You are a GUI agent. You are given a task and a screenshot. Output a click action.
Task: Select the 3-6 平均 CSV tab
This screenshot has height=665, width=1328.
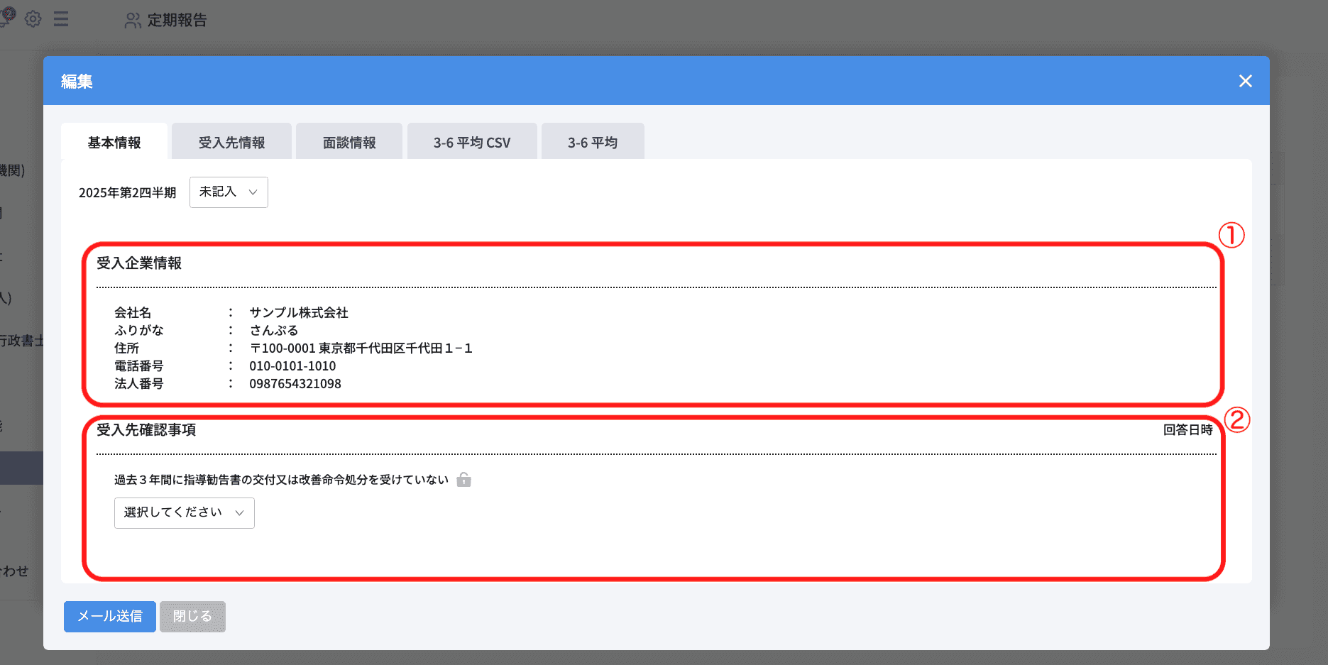(x=471, y=143)
